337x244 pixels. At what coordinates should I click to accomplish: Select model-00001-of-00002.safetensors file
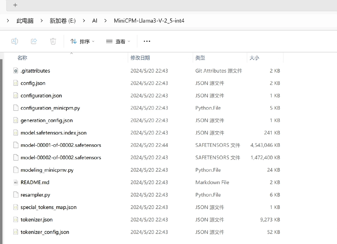pyautogui.click(x=61, y=145)
